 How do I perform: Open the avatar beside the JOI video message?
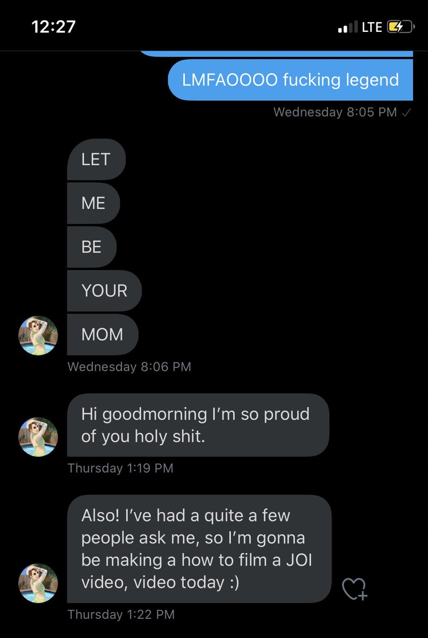coord(38,583)
